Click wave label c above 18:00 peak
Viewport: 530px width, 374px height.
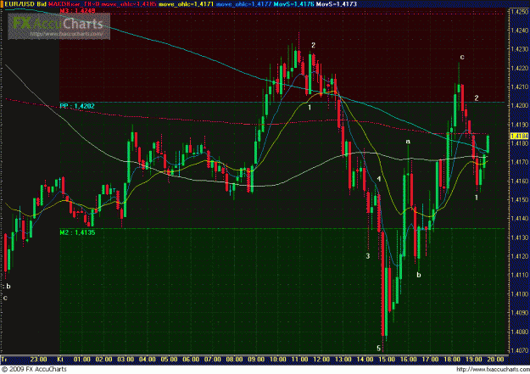(462, 57)
